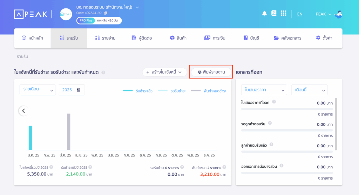Click the notification bell icon
Screen dimensions: 359x195
tap(264, 14)
